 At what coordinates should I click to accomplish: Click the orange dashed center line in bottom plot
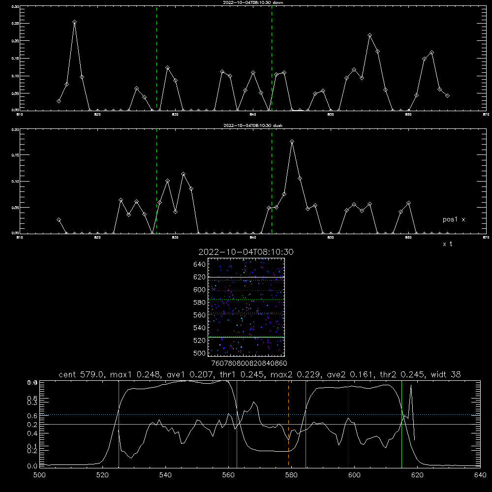pyautogui.click(x=288, y=424)
